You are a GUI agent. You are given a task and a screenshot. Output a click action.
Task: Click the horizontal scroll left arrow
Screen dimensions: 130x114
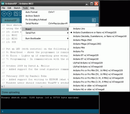2,87
